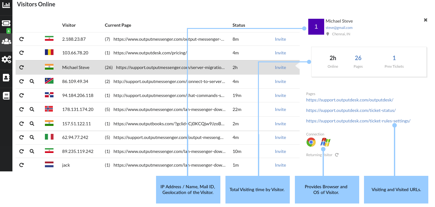Click the Windows OS icon under Connection

click(x=325, y=142)
